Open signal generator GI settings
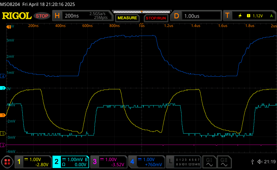Screen dimensions: 277x170 (209, 162)
